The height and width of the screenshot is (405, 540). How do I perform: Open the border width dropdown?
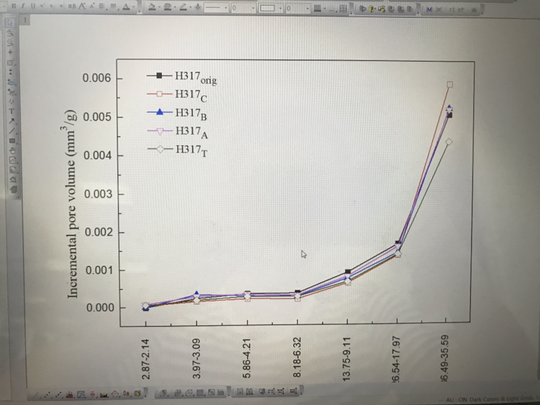(x=298, y=8)
